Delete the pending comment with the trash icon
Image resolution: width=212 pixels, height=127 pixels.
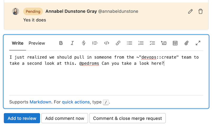tap(201, 11)
